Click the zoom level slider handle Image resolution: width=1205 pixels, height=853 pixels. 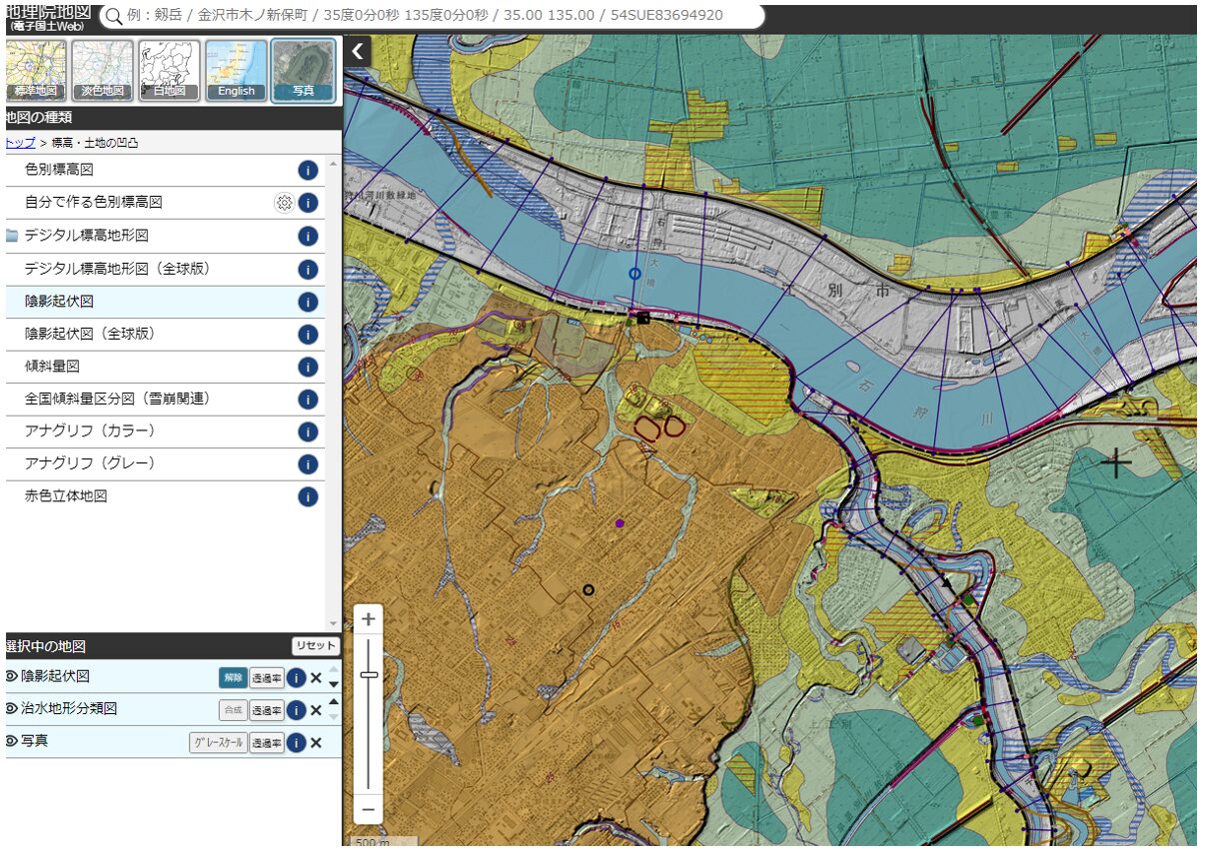(369, 675)
